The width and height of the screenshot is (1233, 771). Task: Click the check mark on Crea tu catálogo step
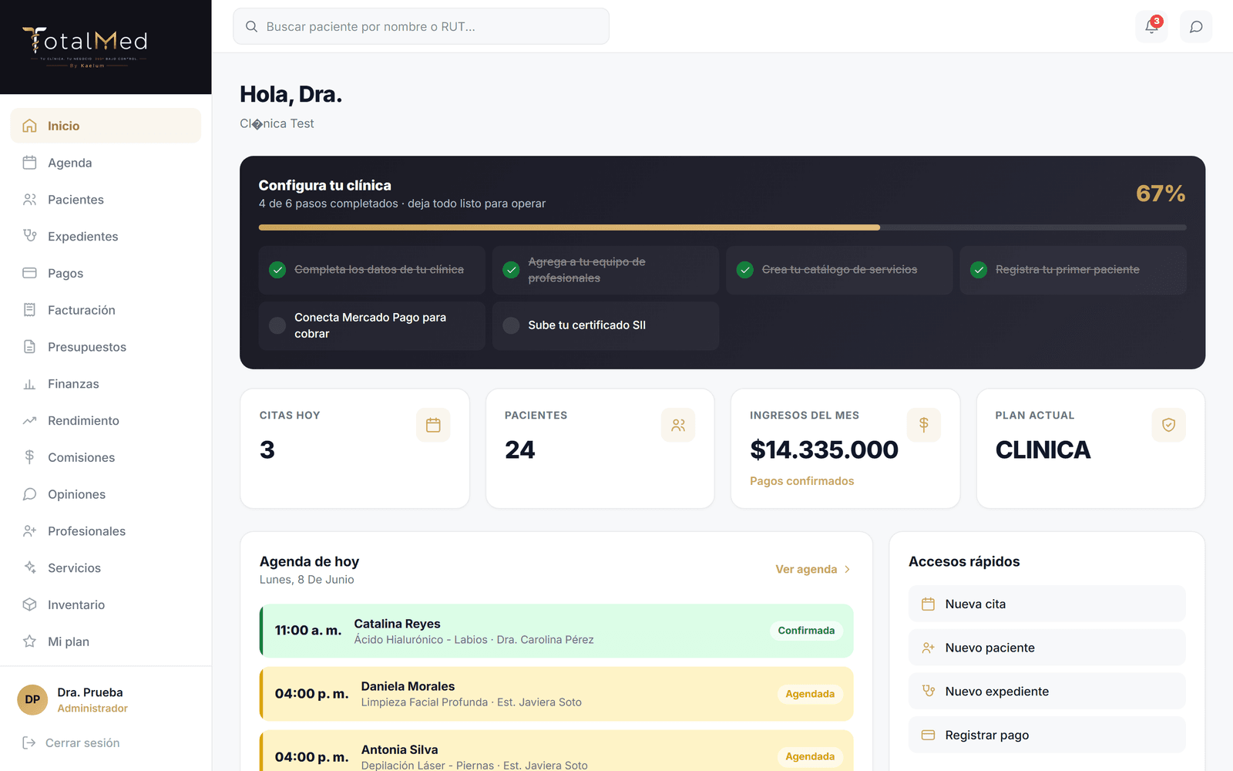click(745, 270)
